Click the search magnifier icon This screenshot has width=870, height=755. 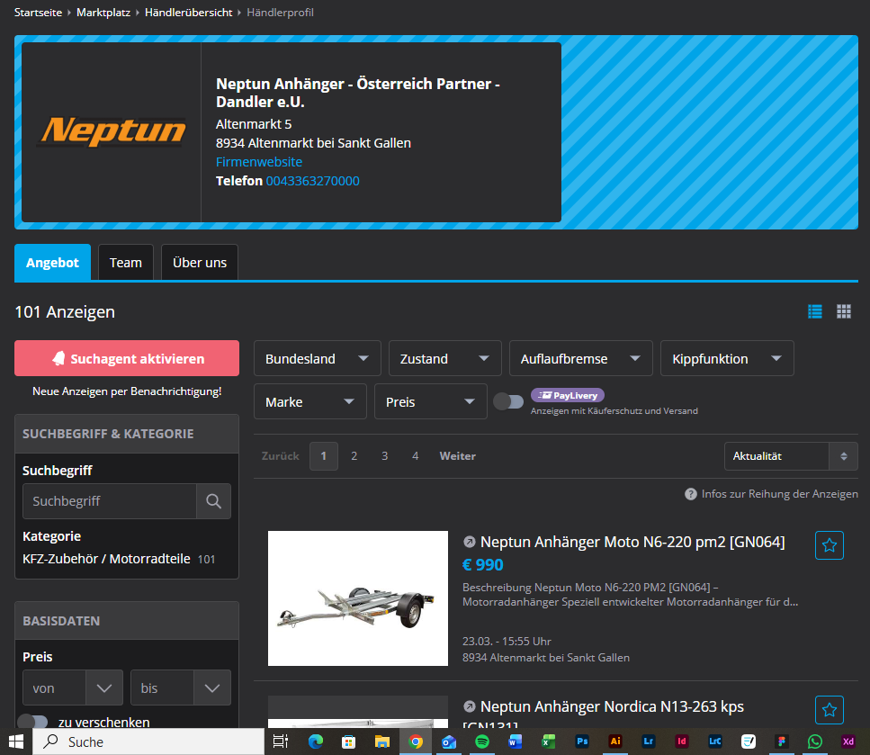click(x=213, y=501)
